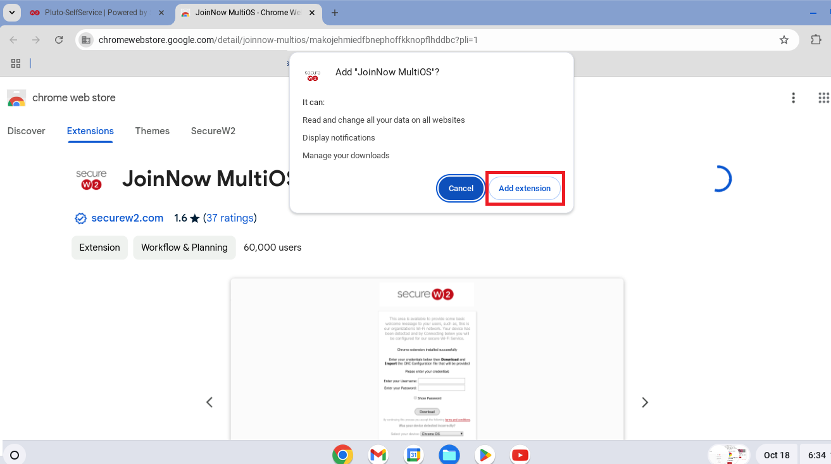Image resolution: width=831 pixels, height=464 pixels.
Task: Open the Play Store from the shelf
Action: [484, 455]
